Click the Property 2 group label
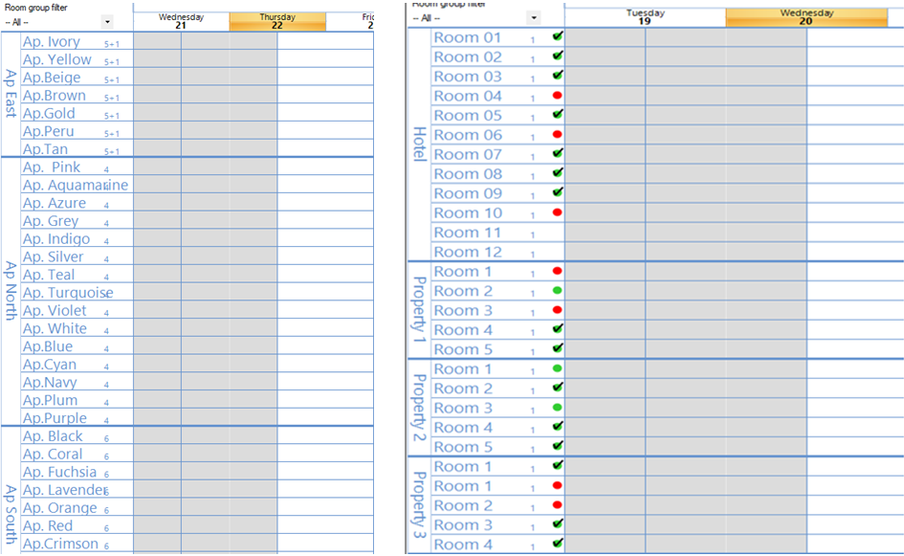 point(420,408)
